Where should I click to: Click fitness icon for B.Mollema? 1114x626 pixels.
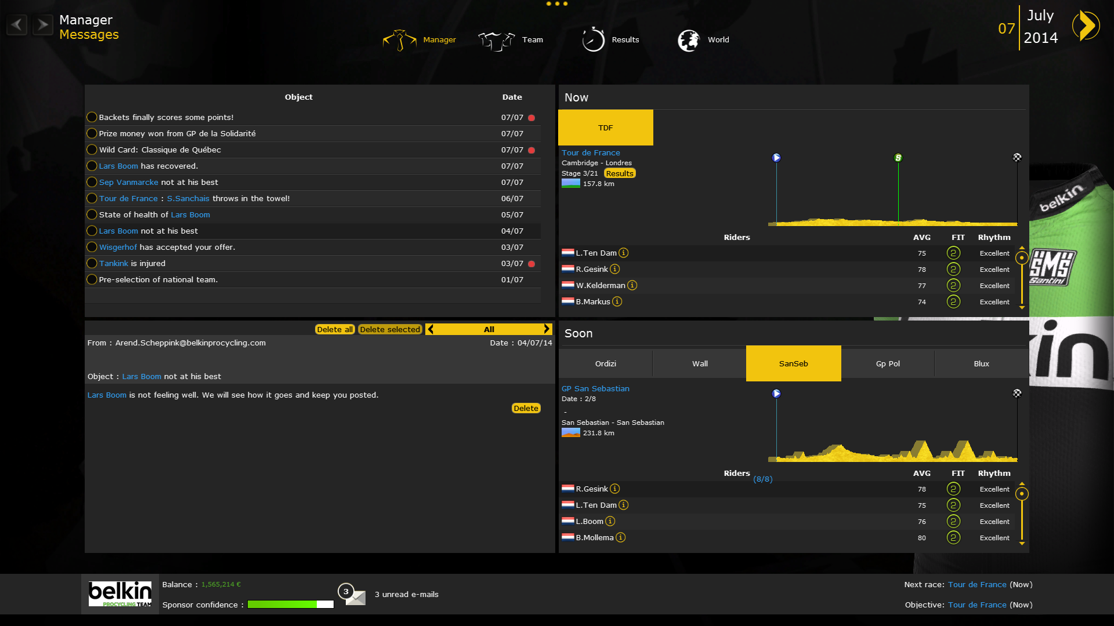[x=953, y=538]
